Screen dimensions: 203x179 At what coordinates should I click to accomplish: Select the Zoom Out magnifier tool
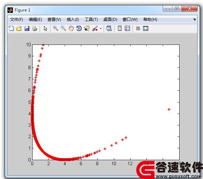pyautogui.click(x=63, y=28)
